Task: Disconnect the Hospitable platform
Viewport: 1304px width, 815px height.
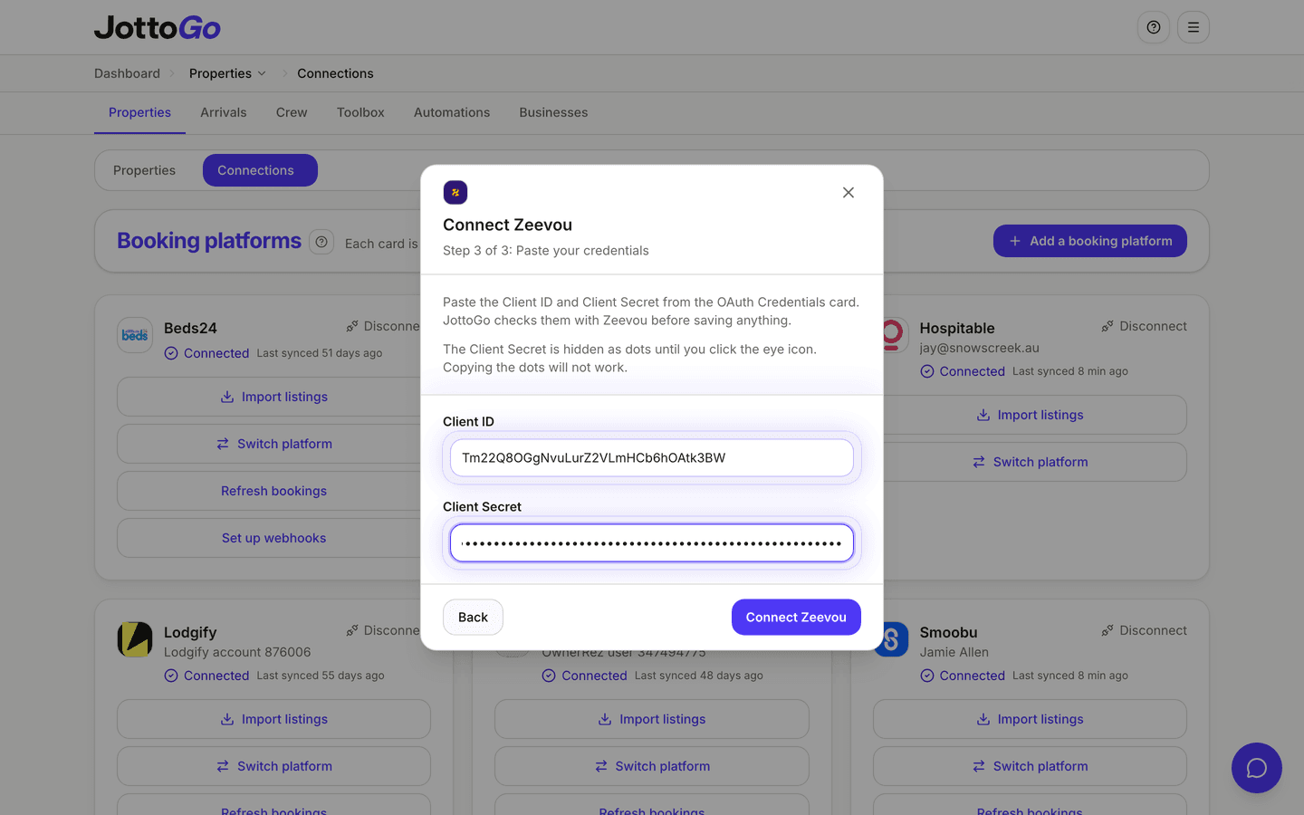Action: coord(1144,326)
